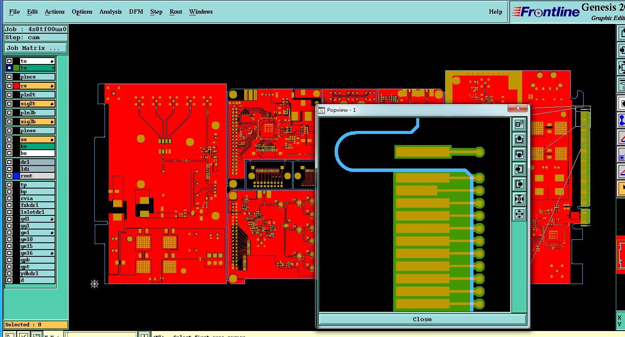This screenshot has width=625, height=337.
Task: Toggle the 'to' layer checkbox
Action: coord(9,61)
